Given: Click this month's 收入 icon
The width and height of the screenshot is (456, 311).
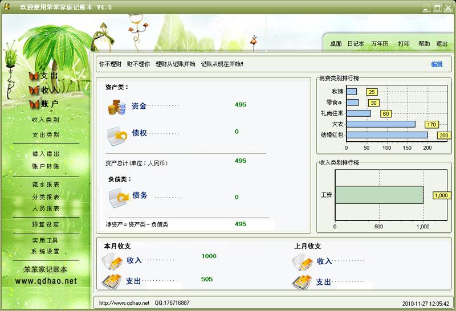Looking at the screenshot, I should click(112, 261).
